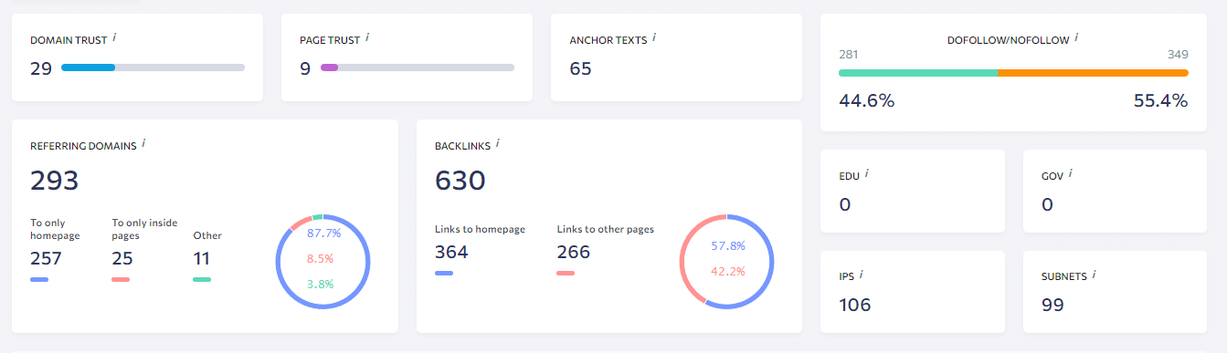Click the Links to homepage value 364
Viewport: 1227px width, 353px height.
[451, 252]
